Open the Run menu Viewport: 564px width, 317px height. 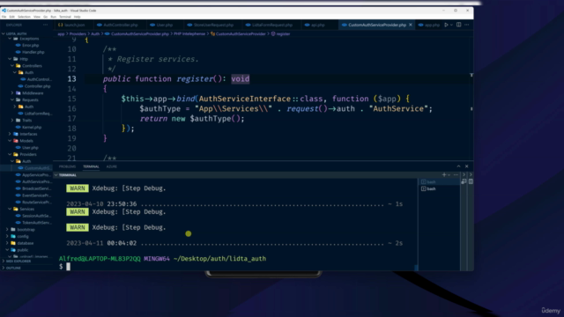pos(53,17)
